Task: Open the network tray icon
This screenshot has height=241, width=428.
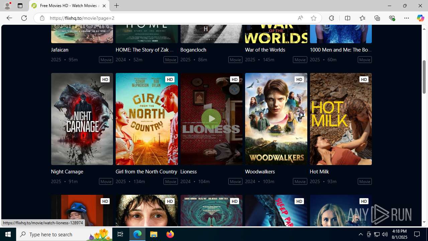Action: click(x=377, y=234)
